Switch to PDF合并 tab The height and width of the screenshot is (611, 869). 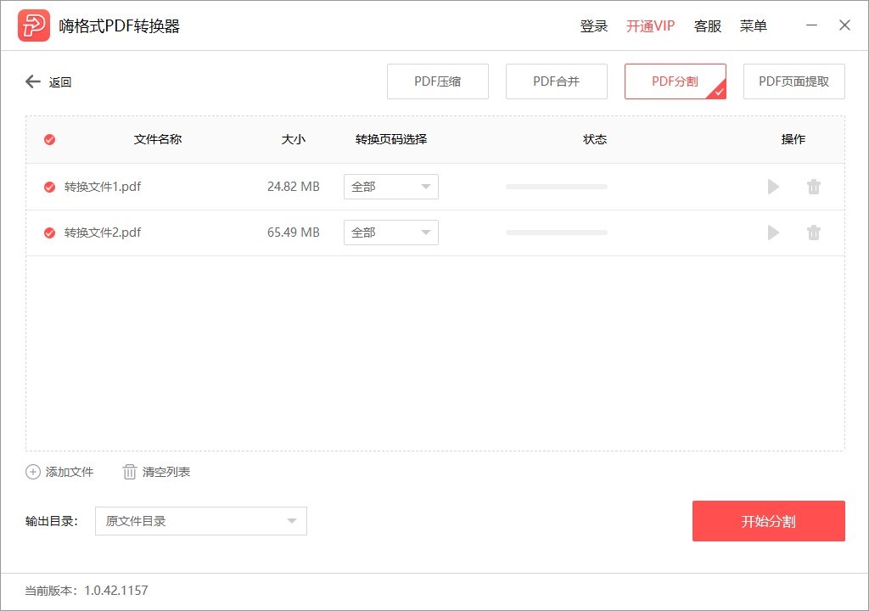click(x=557, y=81)
